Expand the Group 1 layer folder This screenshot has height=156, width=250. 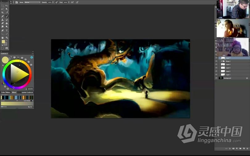tap(221, 61)
